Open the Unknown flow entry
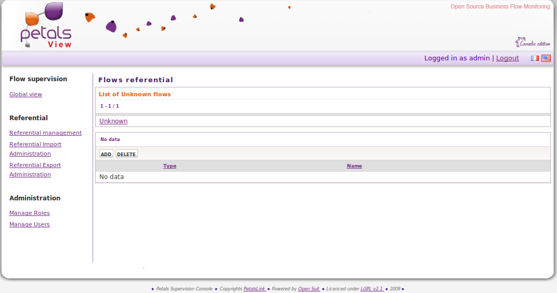Screen dimensions: 557x293 click(x=113, y=121)
